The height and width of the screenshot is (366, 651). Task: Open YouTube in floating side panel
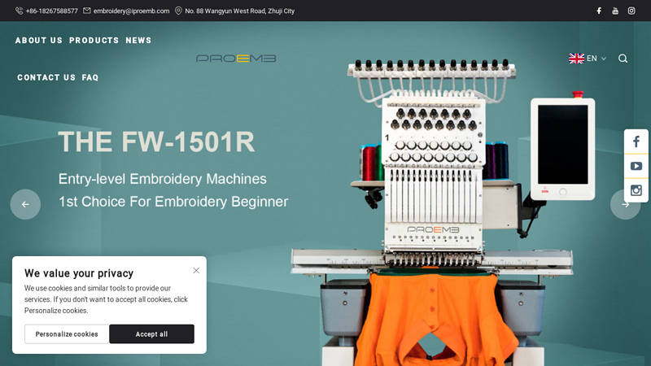(636, 166)
